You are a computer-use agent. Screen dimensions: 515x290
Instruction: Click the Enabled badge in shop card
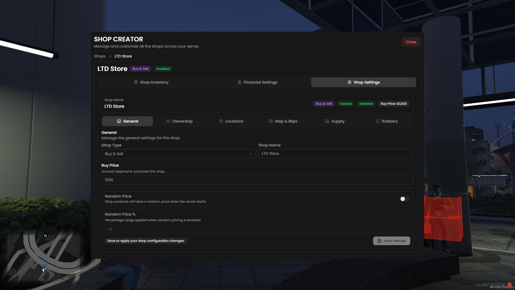point(366,104)
